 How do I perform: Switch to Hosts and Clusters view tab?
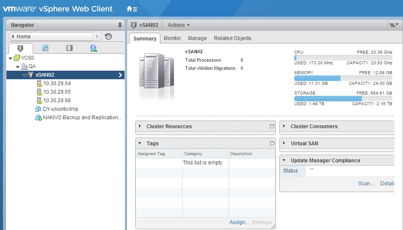[x=20, y=48]
